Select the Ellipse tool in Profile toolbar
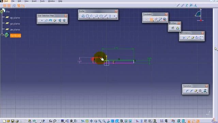The image size is (218, 123). click(101, 16)
